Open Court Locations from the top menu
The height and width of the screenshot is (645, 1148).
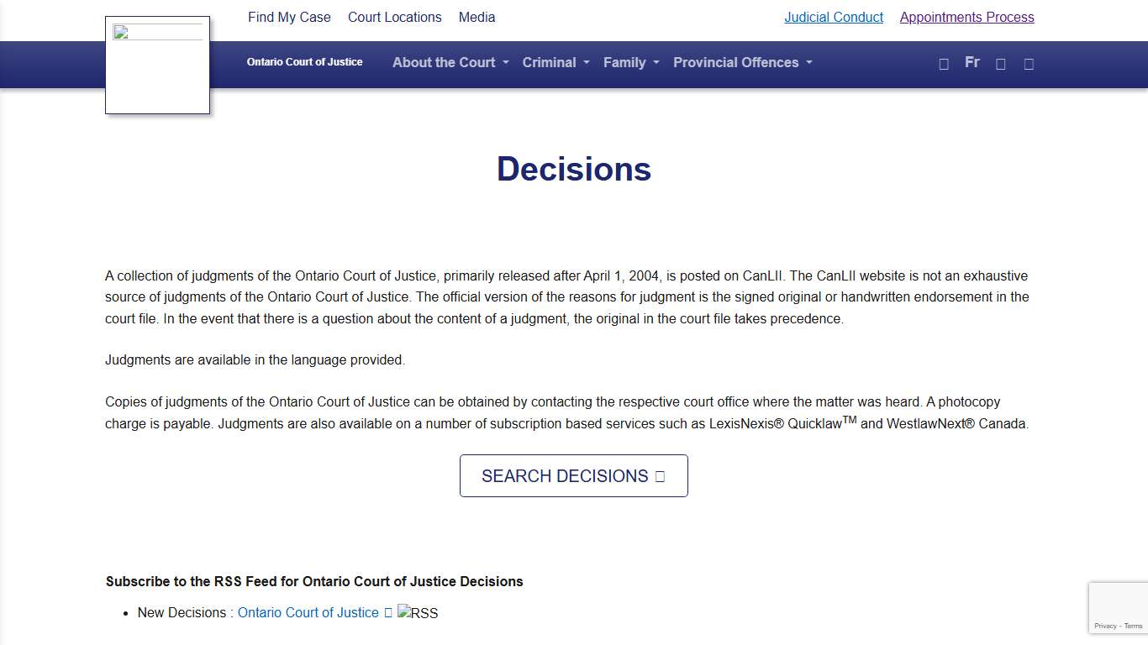tap(394, 17)
